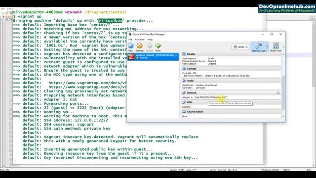Click the Shared folders section icon
This screenshot has width=316, height=178.
[x=184, y=112]
